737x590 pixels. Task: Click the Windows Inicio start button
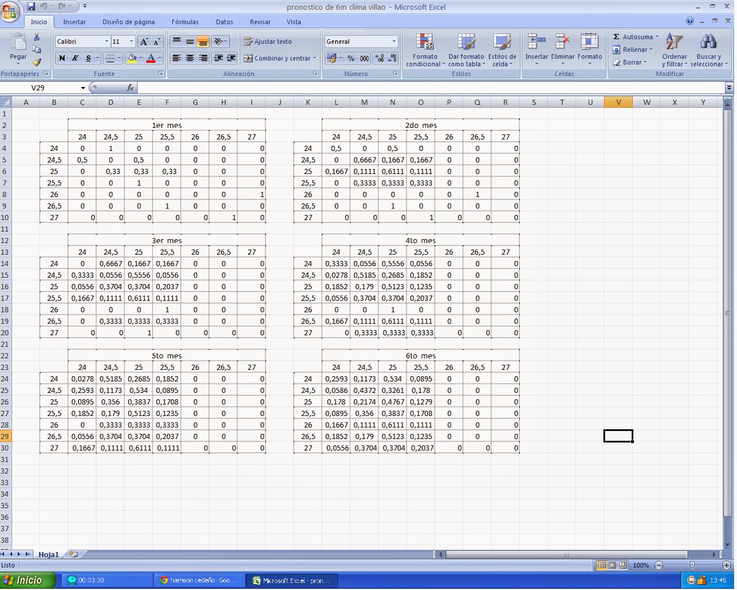point(28,580)
